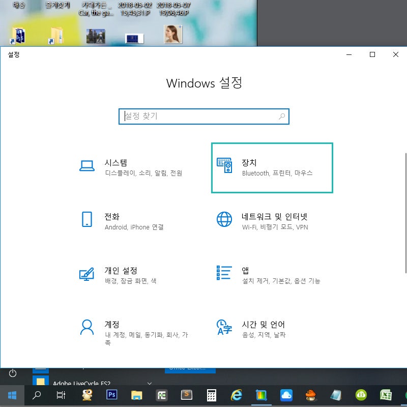This screenshot has width=407, height=407.
Task: Launch Photoshop from the taskbar
Action: [112, 395]
